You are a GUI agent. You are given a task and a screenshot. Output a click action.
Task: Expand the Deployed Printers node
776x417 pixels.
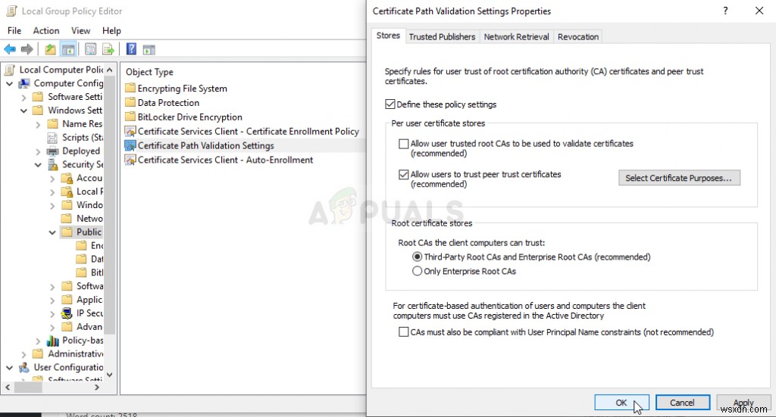(38, 151)
